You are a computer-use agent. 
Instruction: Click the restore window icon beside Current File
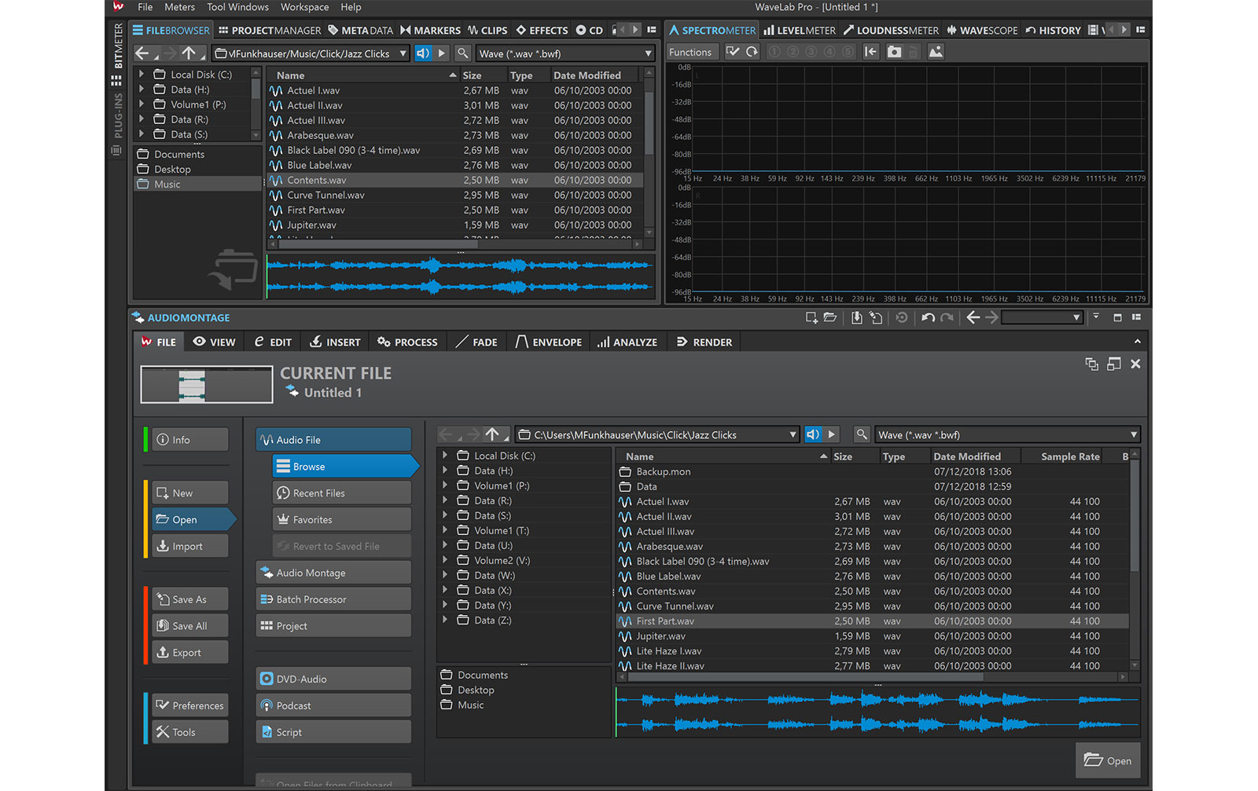click(x=1113, y=364)
